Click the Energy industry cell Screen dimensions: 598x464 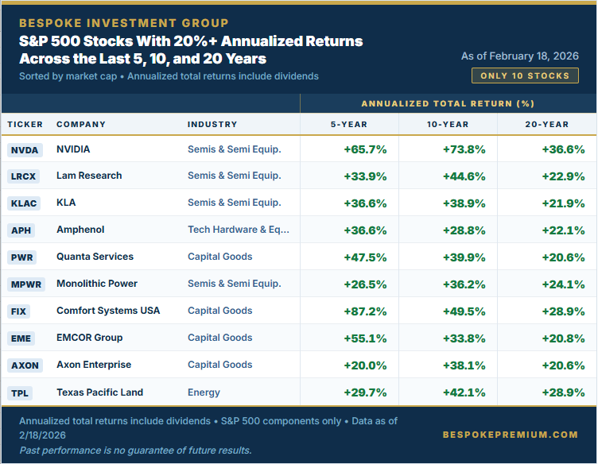204,392
